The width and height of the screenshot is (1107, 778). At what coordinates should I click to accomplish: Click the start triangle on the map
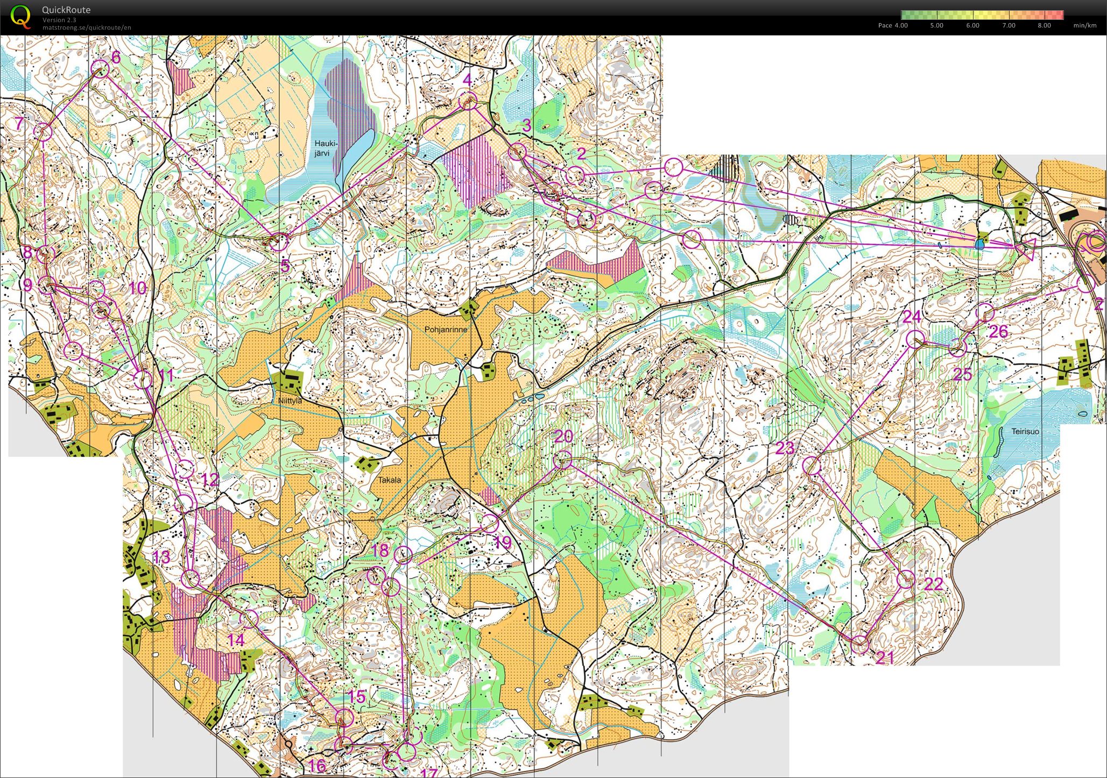coord(1027,249)
